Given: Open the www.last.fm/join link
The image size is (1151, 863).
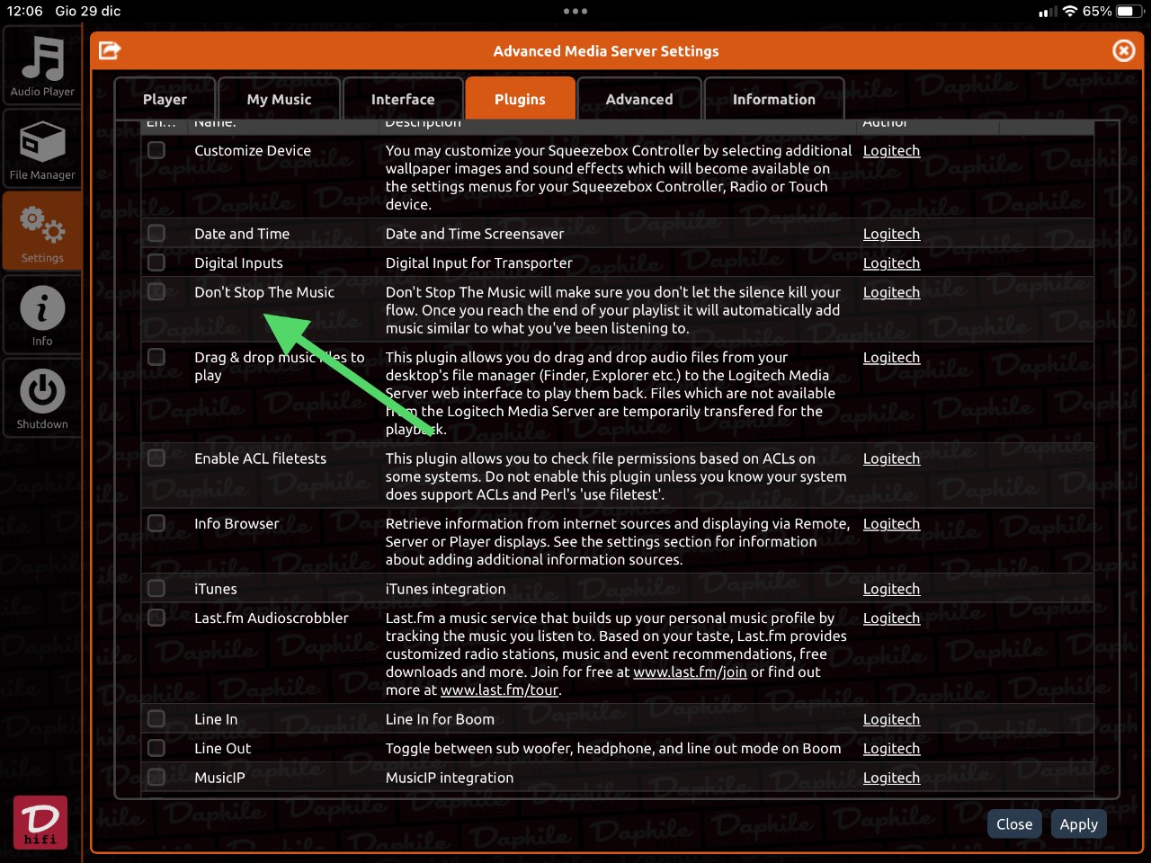Looking at the screenshot, I should coord(690,672).
